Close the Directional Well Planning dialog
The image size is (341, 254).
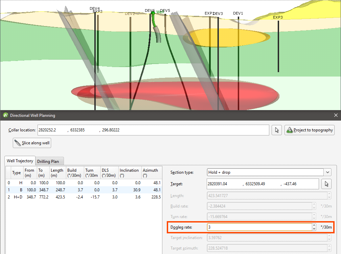pos(336,115)
